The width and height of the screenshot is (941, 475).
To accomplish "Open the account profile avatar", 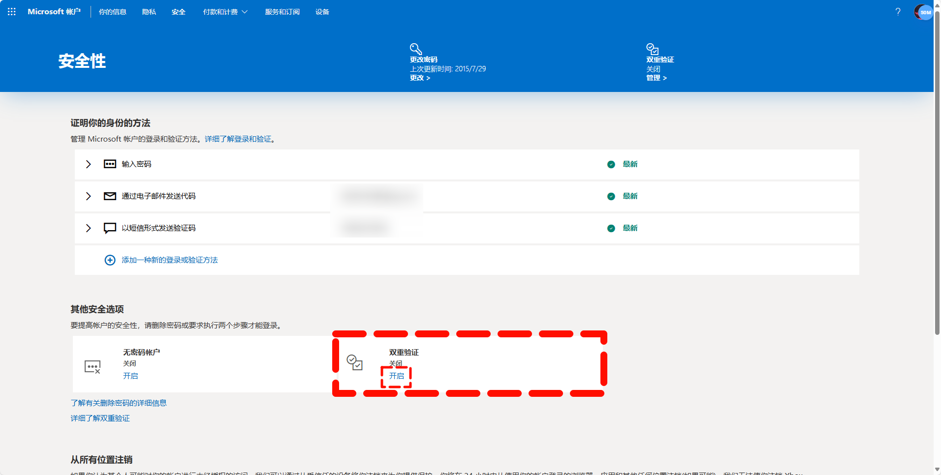I will pos(923,12).
